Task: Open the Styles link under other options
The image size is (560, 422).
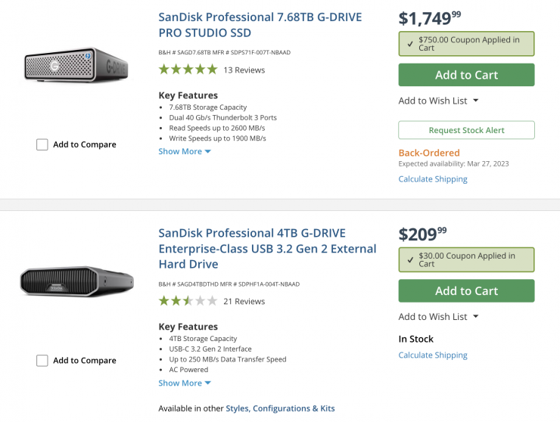Action: coord(236,408)
